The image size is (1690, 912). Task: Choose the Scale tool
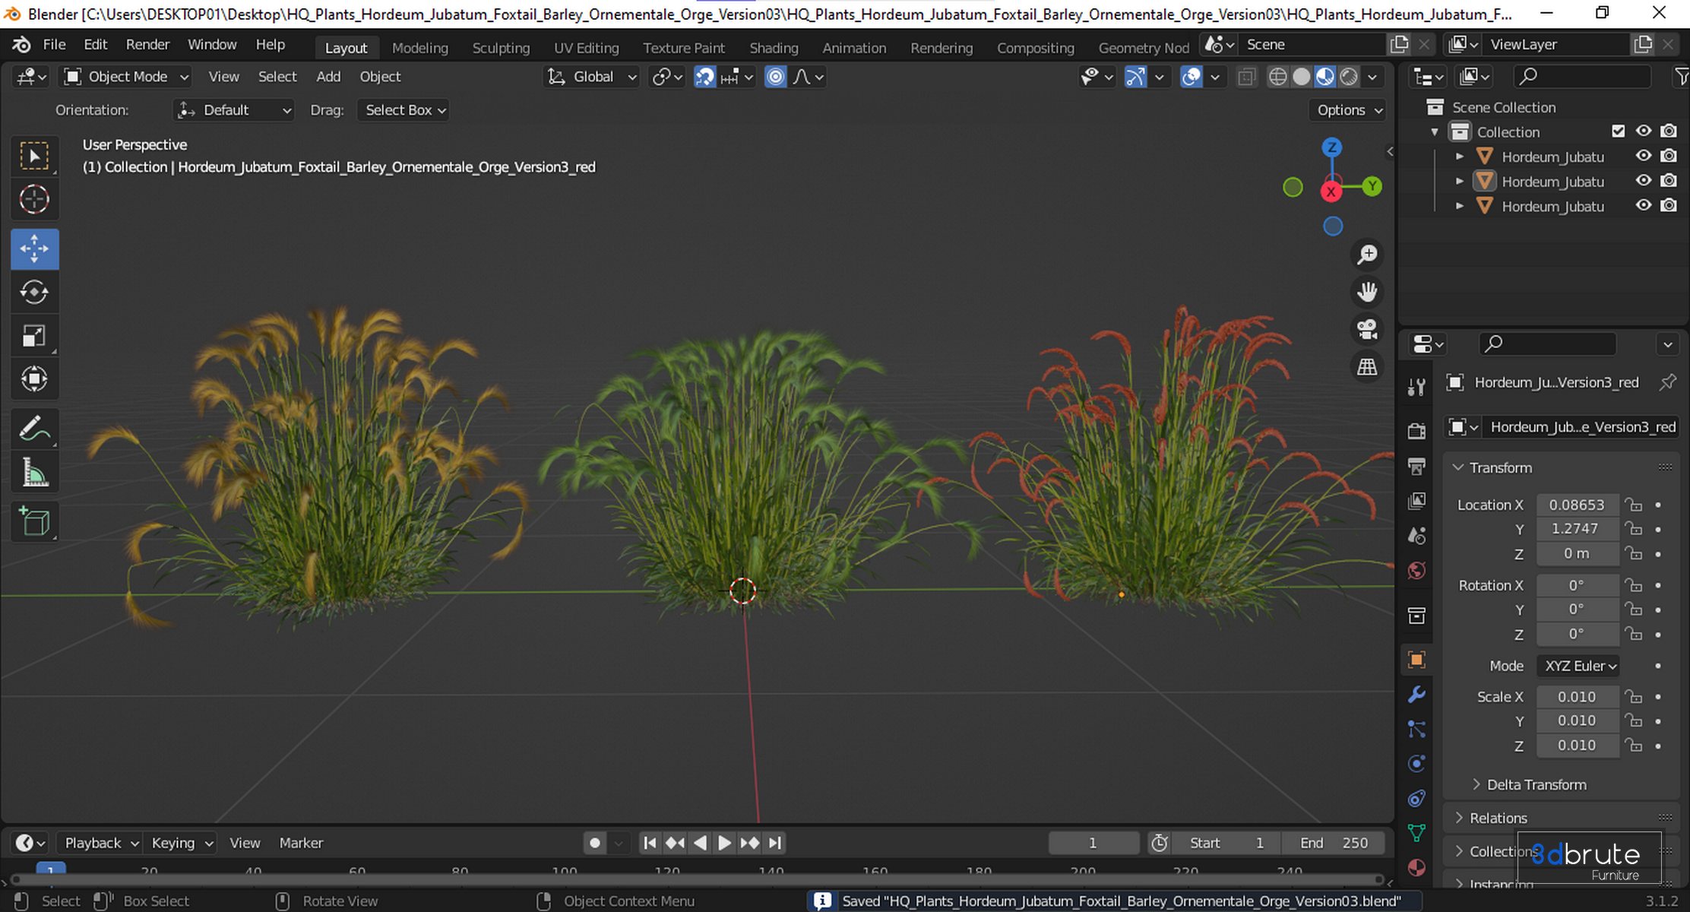point(34,336)
